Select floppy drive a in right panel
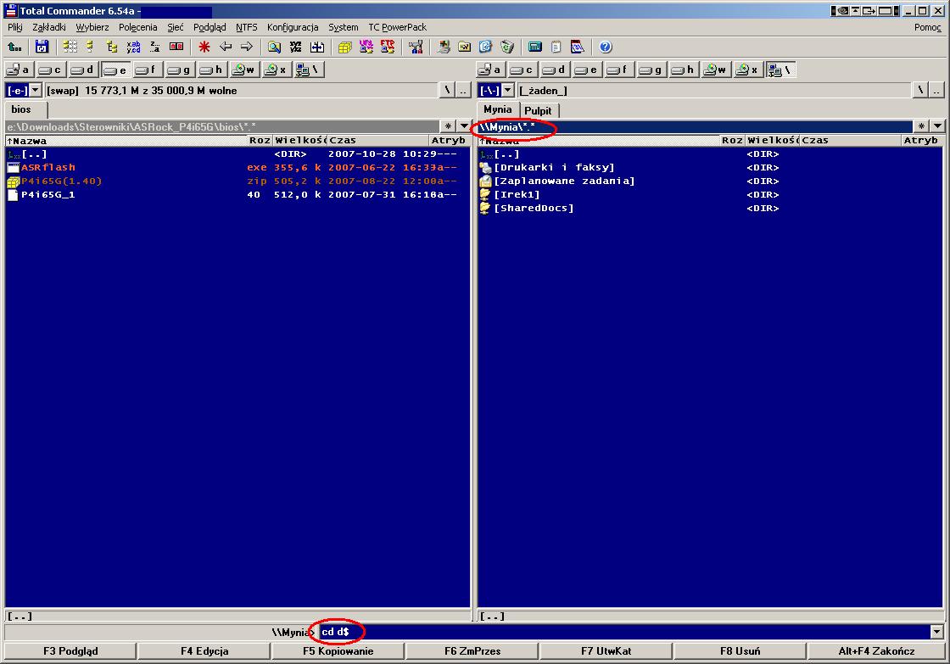 (x=490, y=70)
